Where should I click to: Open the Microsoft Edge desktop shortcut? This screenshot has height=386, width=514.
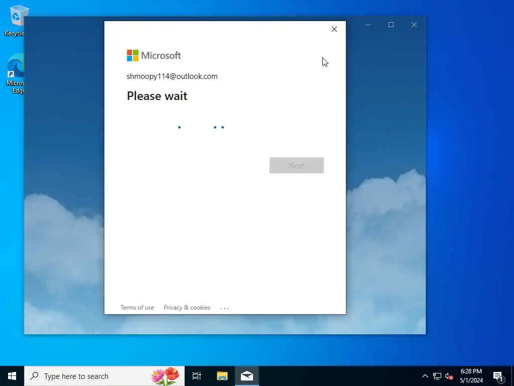[16, 74]
